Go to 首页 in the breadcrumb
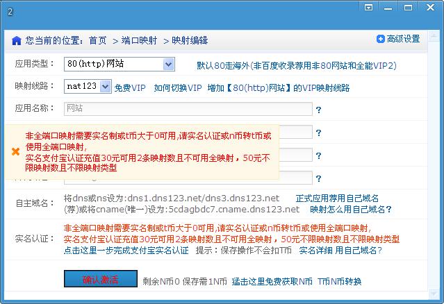444x304 pixels. [x=98, y=40]
